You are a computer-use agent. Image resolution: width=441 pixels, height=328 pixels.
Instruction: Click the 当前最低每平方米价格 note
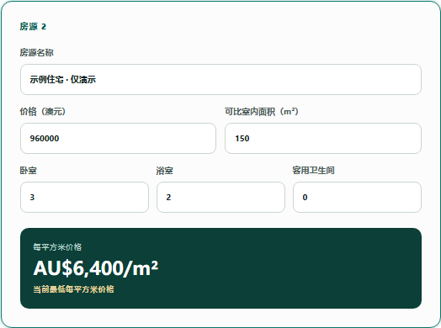coord(74,289)
